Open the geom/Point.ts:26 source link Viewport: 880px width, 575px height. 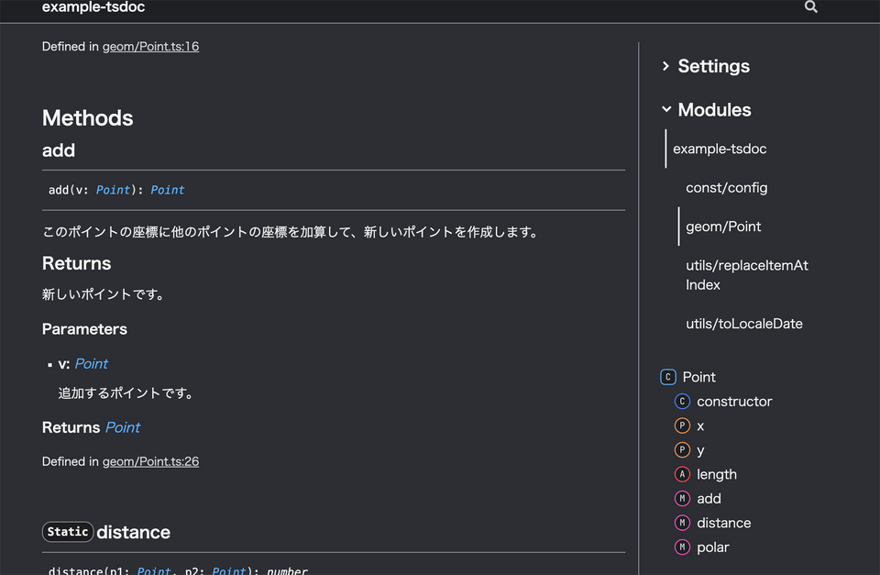(x=150, y=461)
